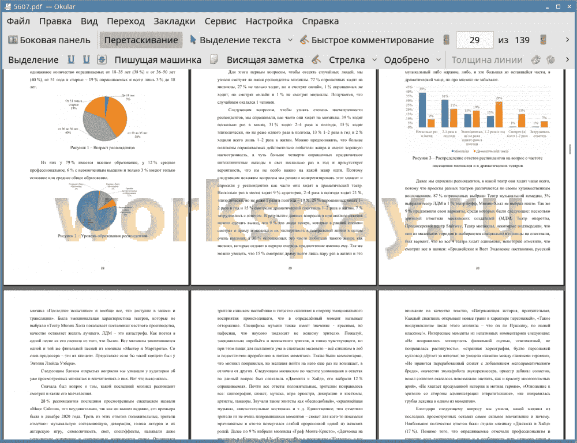Click caption 'Рисунок 2 – Уровень образования респондентов'

[102, 236]
